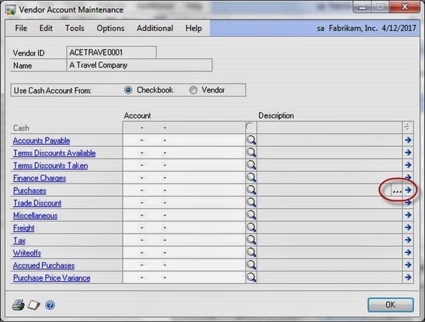The image size is (425, 322).
Task: Expand Accrued Purchases row blue arrow
Action: [x=408, y=265]
